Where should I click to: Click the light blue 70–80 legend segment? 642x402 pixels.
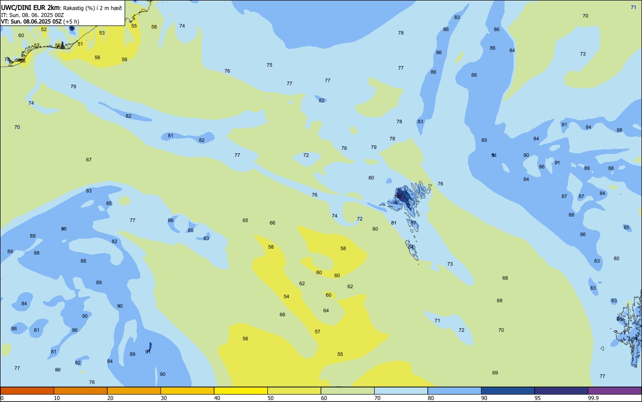pos(401,390)
